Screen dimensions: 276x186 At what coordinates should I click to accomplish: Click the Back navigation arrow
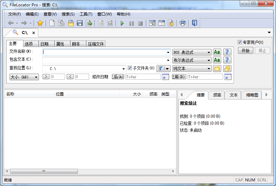click(11, 23)
